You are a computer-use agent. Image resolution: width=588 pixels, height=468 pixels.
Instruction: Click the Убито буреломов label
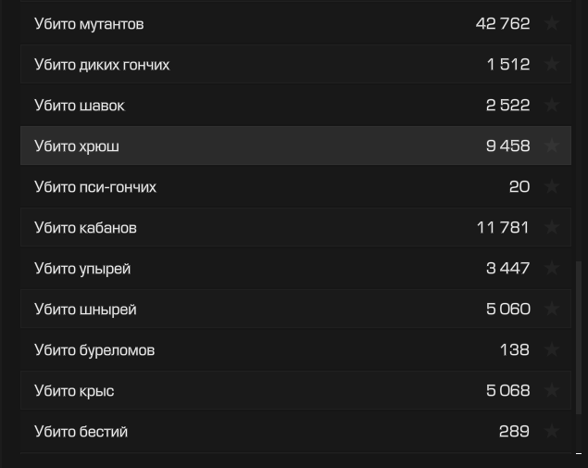click(94, 350)
